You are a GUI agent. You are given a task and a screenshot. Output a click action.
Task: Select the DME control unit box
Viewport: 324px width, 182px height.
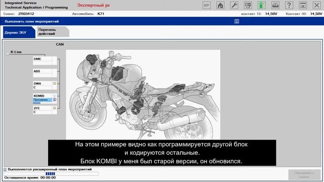tap(45, 61)
